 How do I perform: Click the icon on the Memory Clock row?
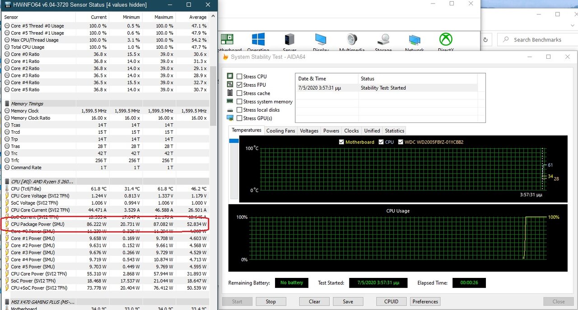pos(7,111)
